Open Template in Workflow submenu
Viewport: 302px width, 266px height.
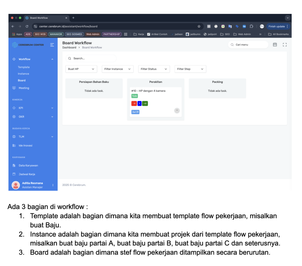tap(24, 67)
